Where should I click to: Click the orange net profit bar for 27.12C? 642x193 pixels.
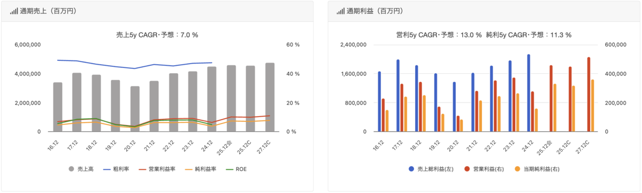(592, 105)
